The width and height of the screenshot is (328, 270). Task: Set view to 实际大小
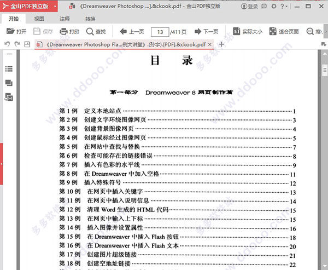248,31
